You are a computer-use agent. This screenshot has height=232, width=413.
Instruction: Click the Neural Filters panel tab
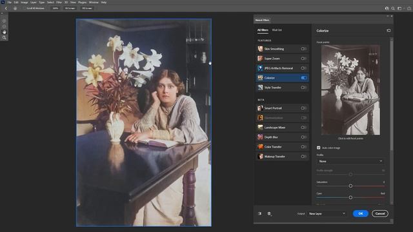(x=263, y=20)
